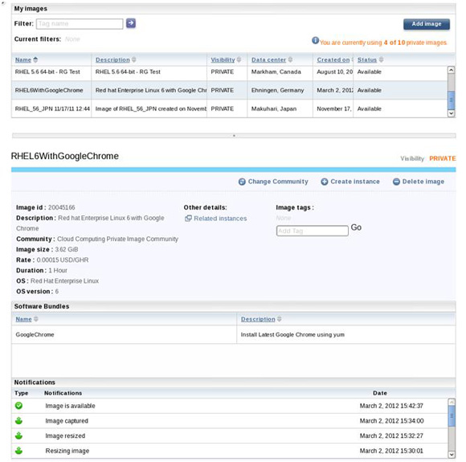466x462 pixels.
Task: Apply the tag filter arrow button
Action: [x=131, y=23]
